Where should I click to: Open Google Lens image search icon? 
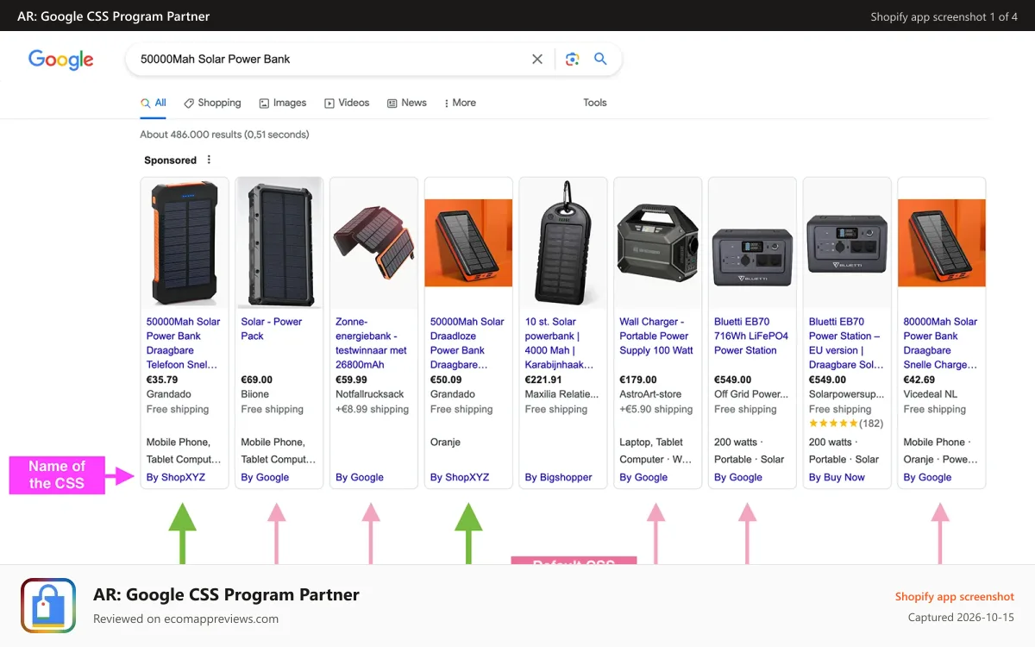(x=572, y=60)
